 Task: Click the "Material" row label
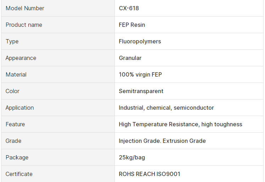16,74
